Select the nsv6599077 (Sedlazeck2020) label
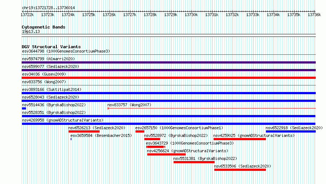Screen dimensions: 326x184 coord(51,66)
